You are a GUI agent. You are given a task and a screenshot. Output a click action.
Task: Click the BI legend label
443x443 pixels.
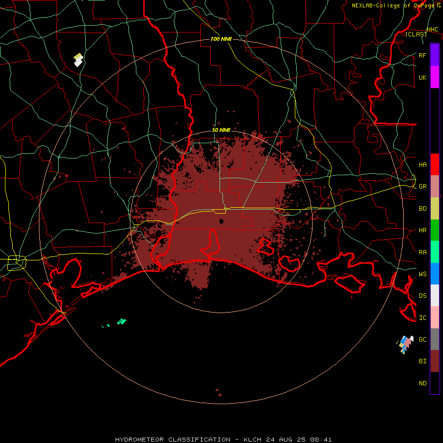(x=422, y=361)
